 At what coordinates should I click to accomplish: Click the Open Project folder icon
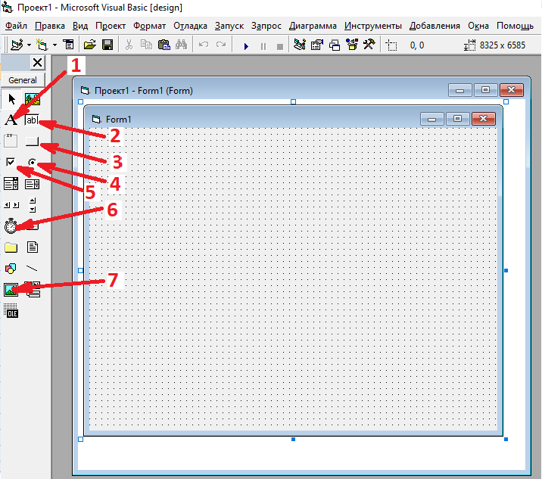[x=90, y=45]
